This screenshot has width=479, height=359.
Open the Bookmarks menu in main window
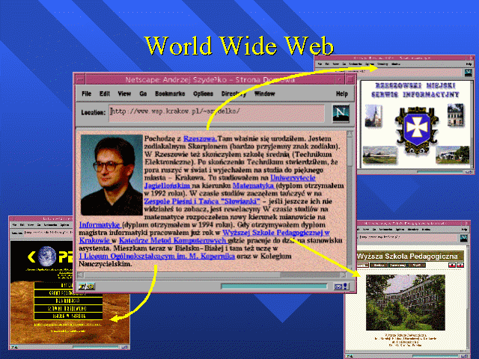pos(170,93)
